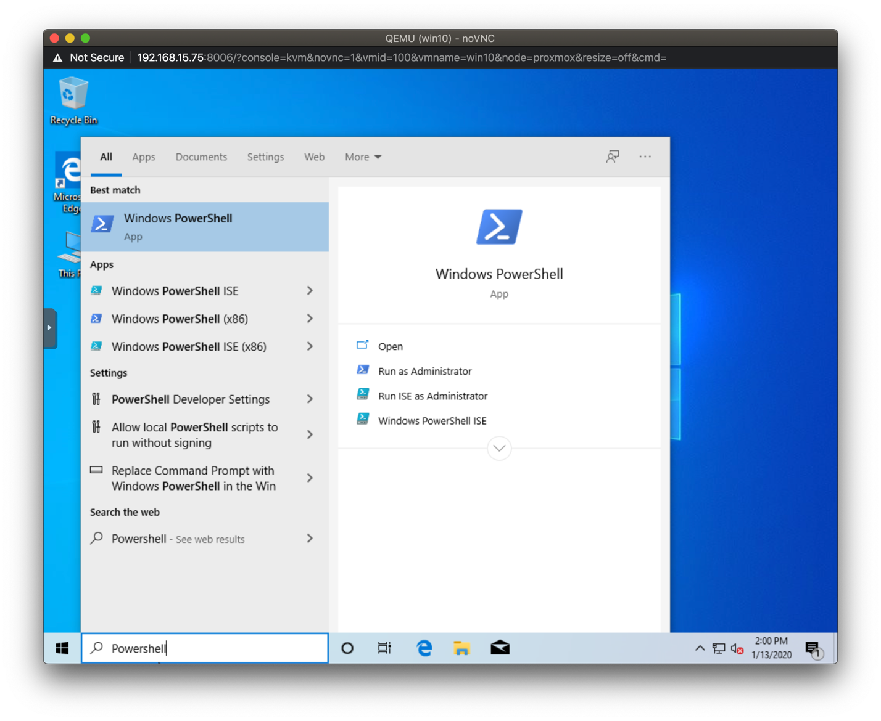Click Windows PowerShell ISE action
The image size is (881, 721).
click(x=432, y=420)
